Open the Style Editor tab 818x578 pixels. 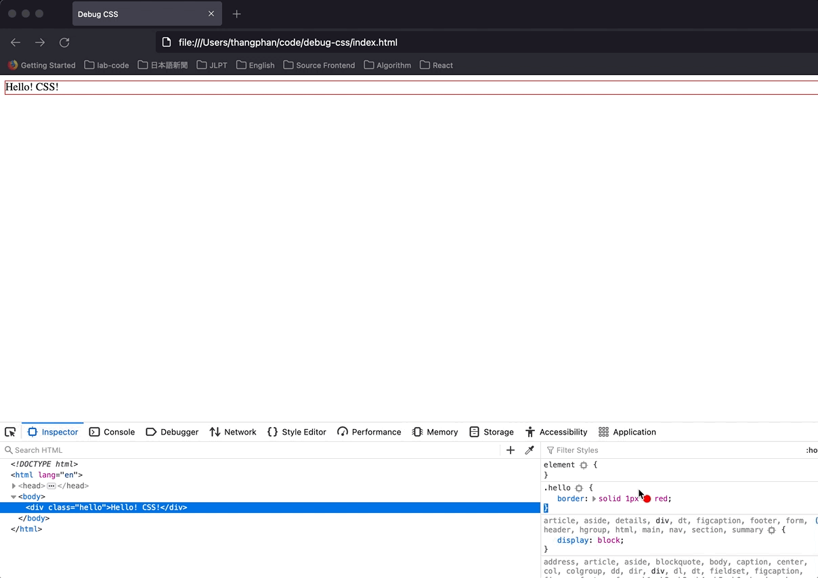coord(297,432)
